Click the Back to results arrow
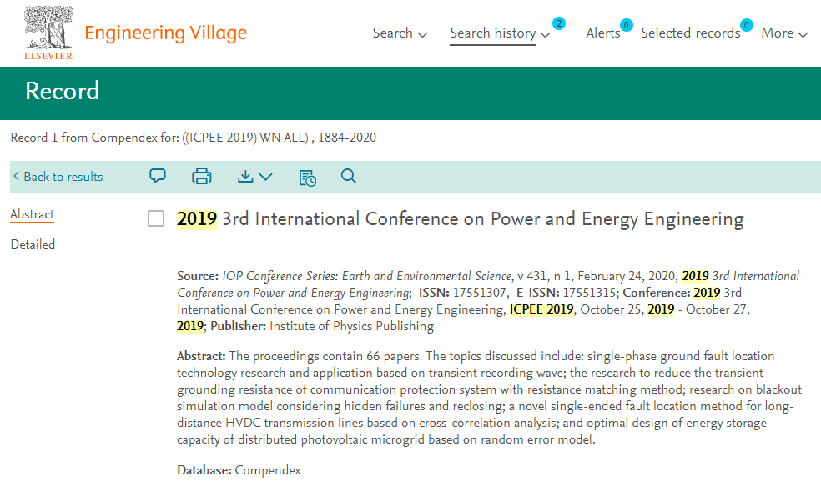The width and height of the screenshot is (821, 482). coord(16,176)
